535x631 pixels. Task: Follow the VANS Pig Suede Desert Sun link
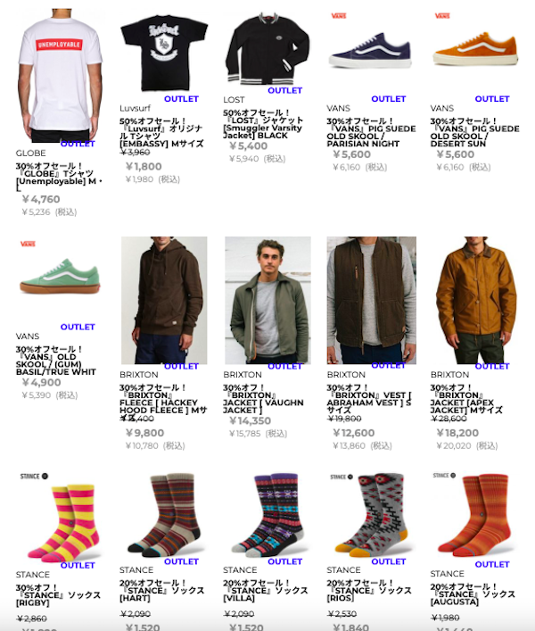474,132
